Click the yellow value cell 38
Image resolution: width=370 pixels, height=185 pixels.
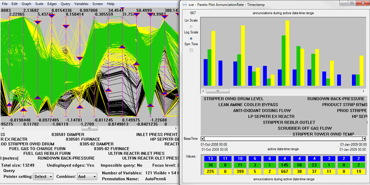click(299, 172)
